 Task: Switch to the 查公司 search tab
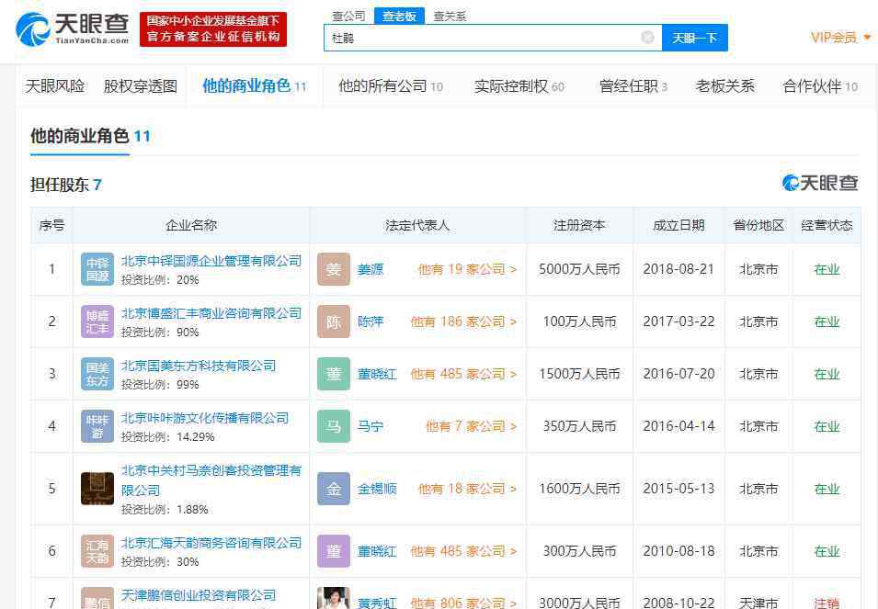(348, 16)
